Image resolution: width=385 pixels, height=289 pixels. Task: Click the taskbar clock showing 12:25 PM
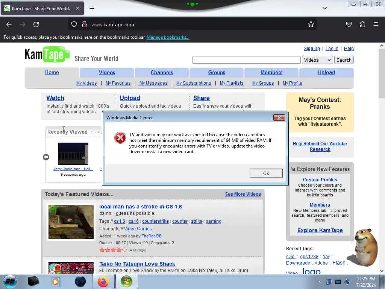[366, 282]
